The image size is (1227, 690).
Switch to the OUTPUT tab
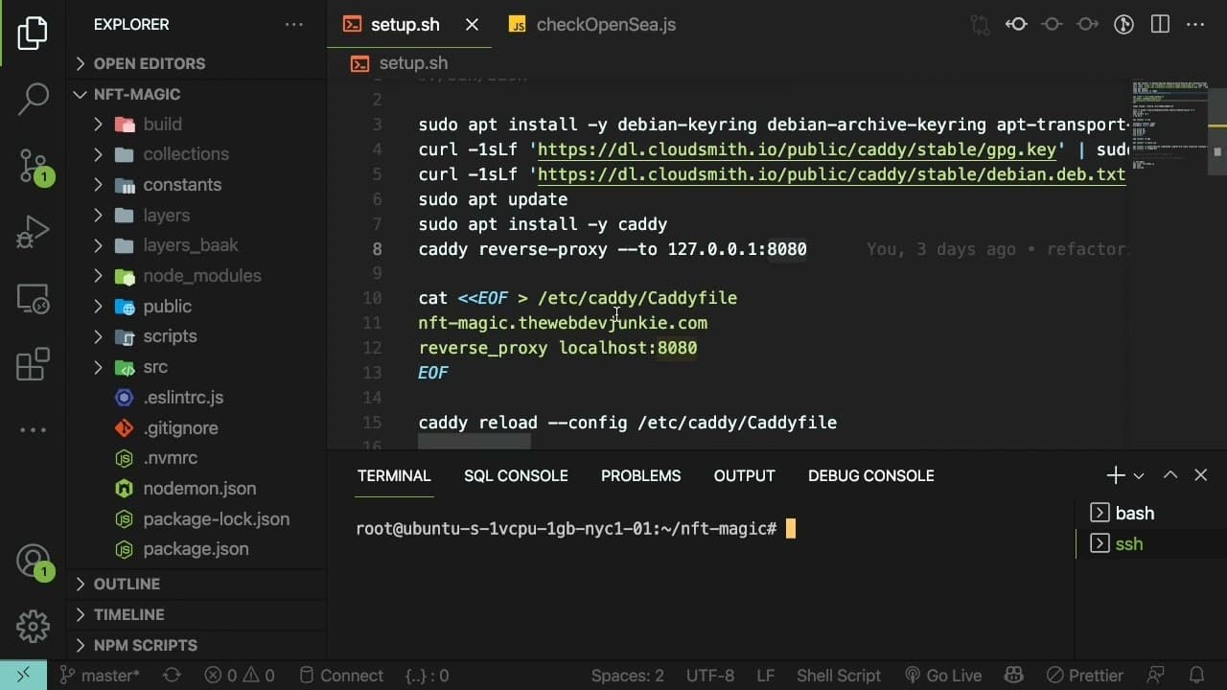point(744,476)
